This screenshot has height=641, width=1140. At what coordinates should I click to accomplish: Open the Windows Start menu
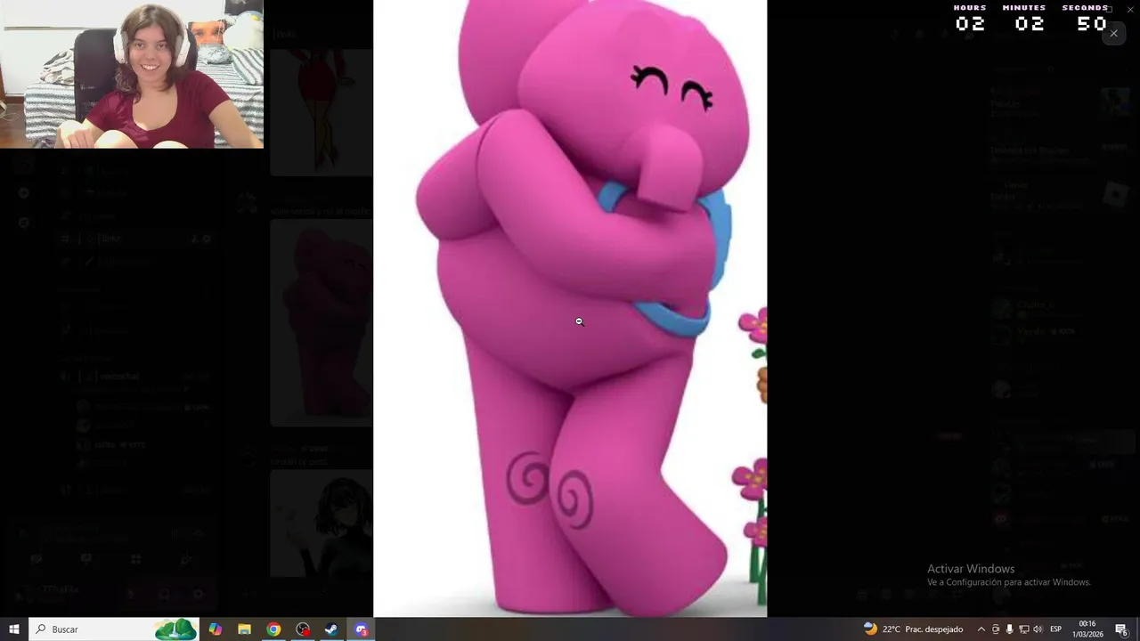[x=14, y=629]
